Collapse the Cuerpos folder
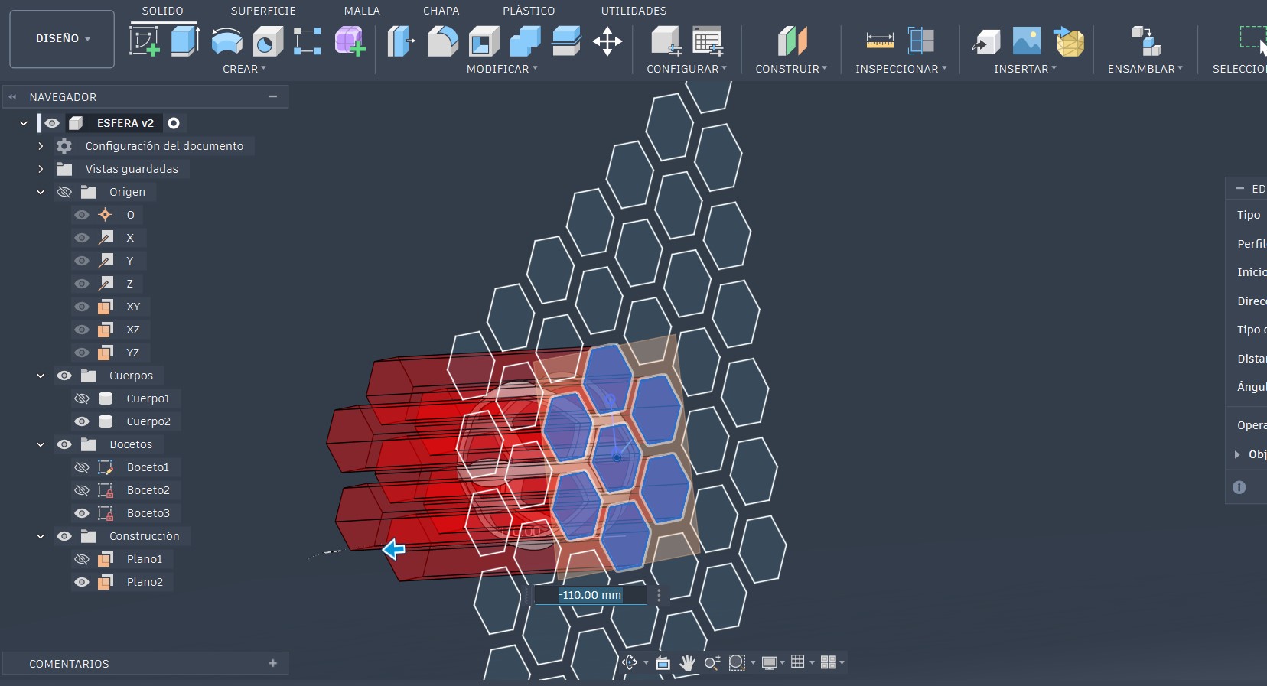Screen dimensions: 1267x686 (x=41, y=376)
